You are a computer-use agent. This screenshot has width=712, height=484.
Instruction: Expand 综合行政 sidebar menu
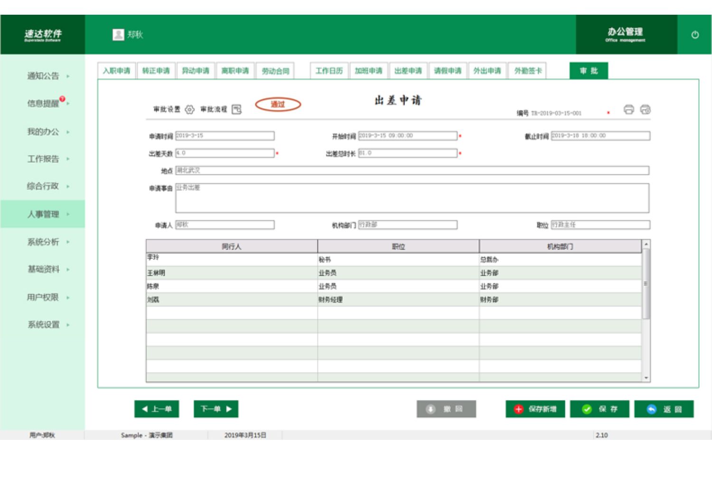coord(43,186)
